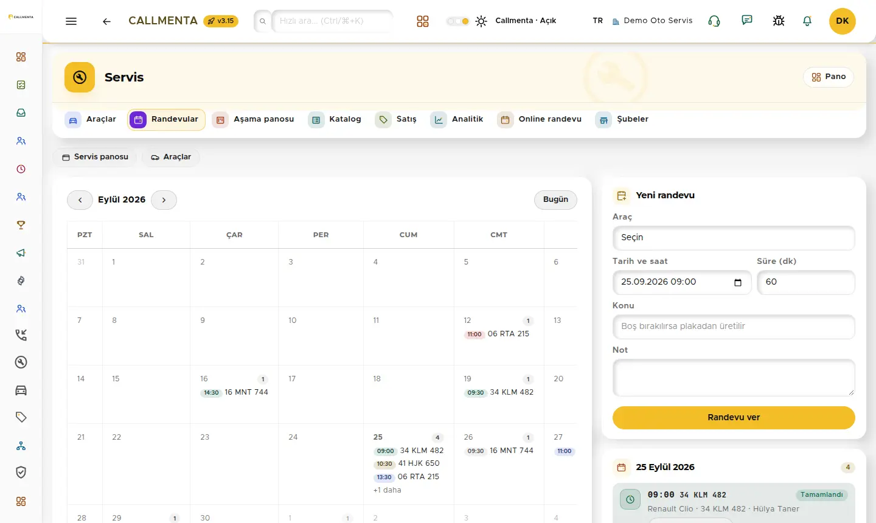The width and height of the screenshot is (876, 523).
Task: Open the 14:30 16 MNT 744 appointment
Action: (234, 393)
